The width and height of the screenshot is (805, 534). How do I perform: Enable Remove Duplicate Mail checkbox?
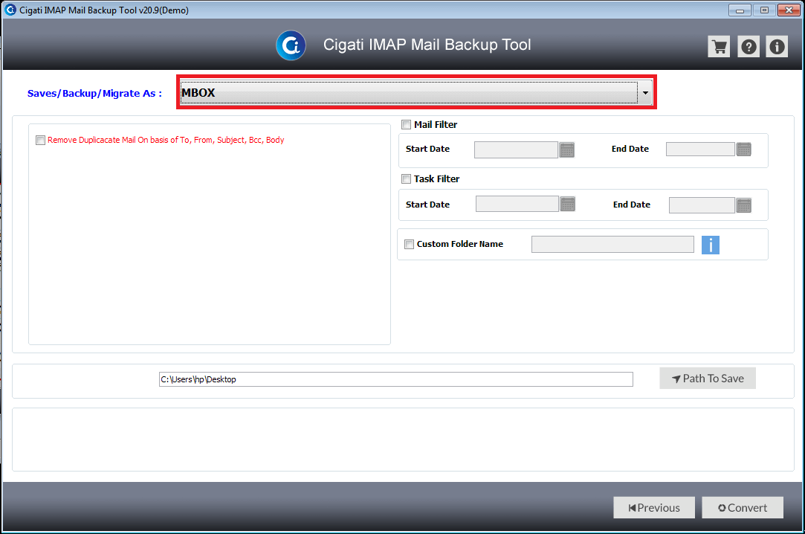click(x=41, y=140)
